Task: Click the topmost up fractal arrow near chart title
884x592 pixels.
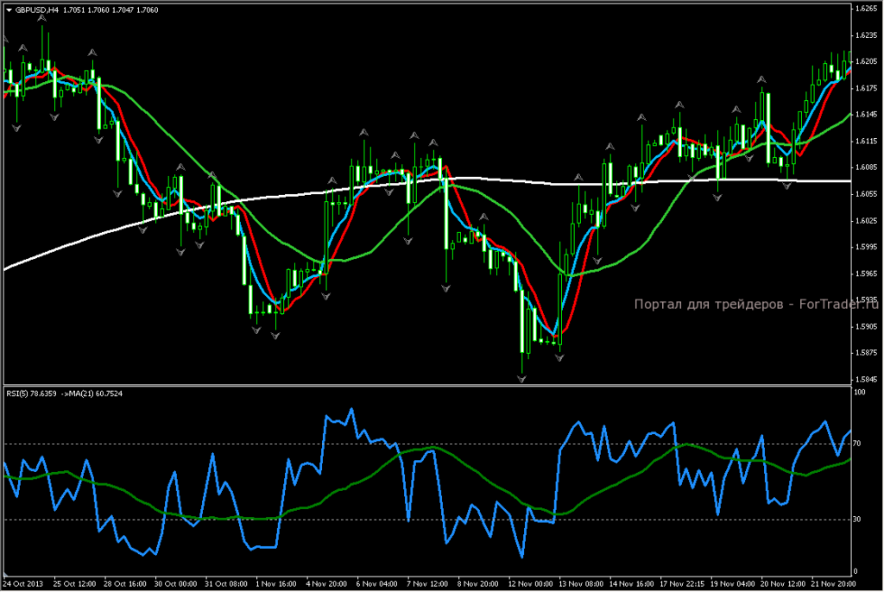Action: [x=41, y=19]
